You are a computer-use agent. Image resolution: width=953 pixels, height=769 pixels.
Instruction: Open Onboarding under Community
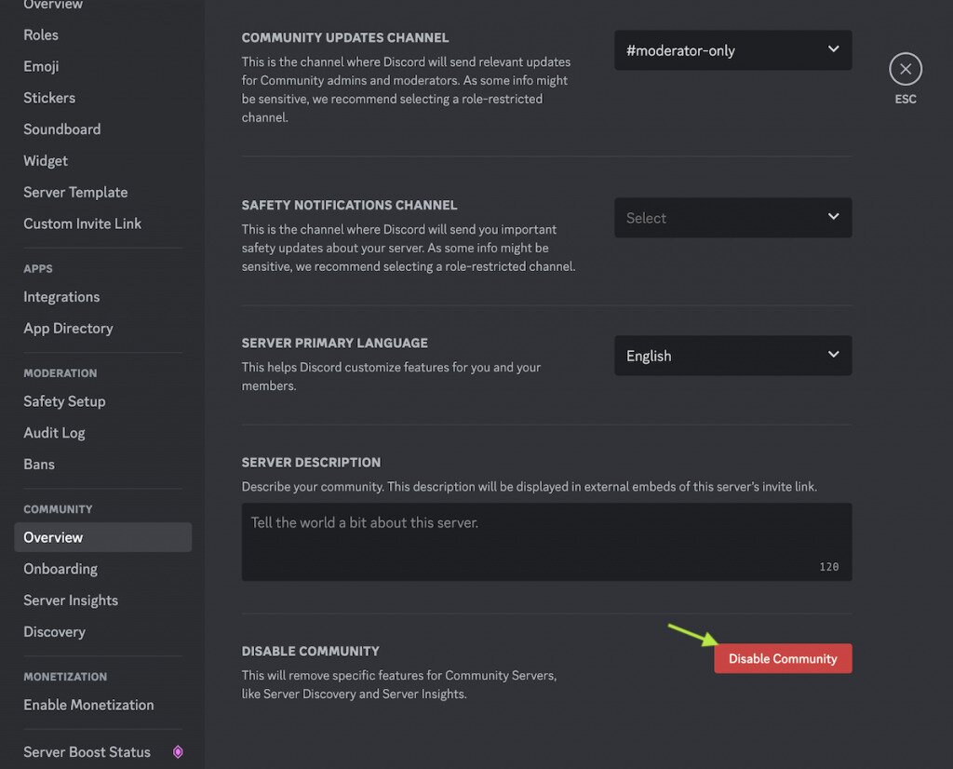point(60,569)
